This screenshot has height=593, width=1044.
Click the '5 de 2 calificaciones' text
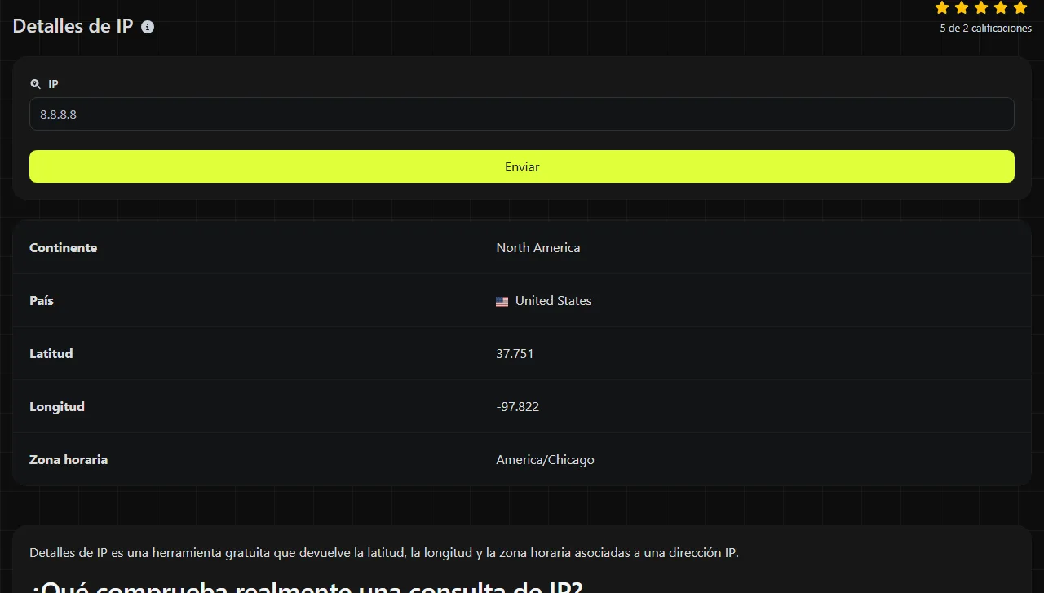(985, 29)
